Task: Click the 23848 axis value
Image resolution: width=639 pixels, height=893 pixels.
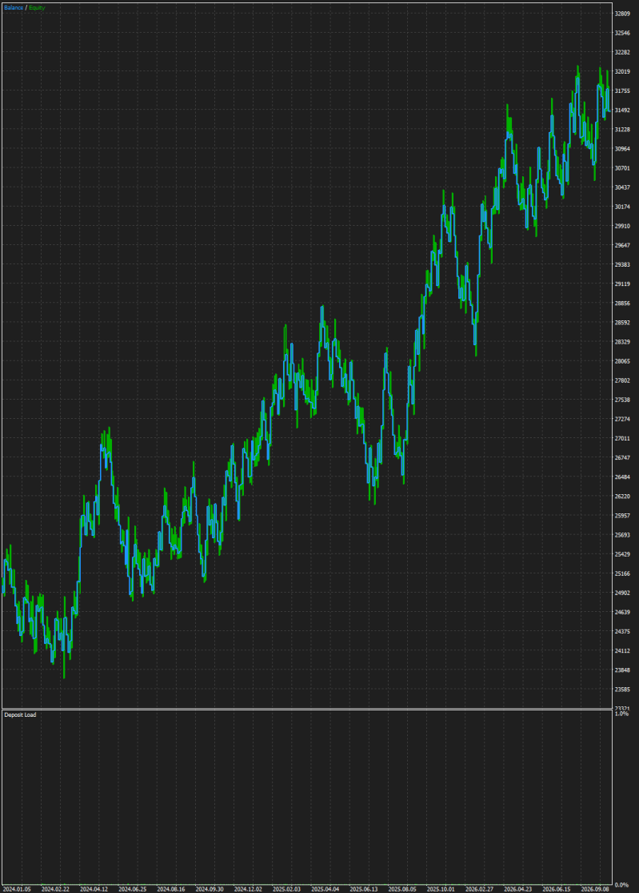Action: tap(622, 671)
